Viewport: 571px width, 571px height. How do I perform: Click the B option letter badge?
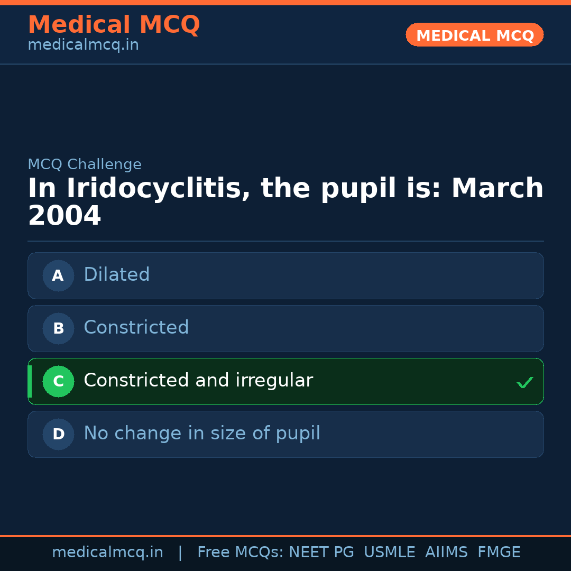coord(58,328)
